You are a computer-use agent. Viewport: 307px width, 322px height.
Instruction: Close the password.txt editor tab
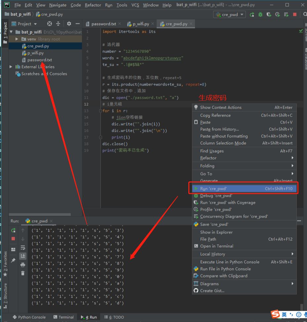tap(120, 24)
